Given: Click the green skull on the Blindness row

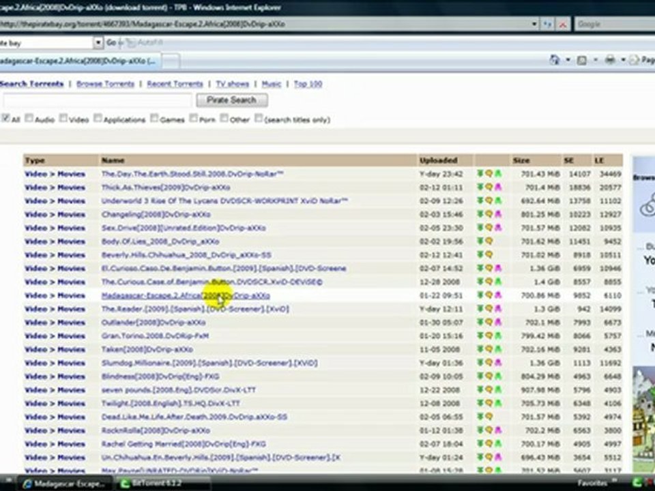Looking at the screenshot, I should click(x=498, y=376).
